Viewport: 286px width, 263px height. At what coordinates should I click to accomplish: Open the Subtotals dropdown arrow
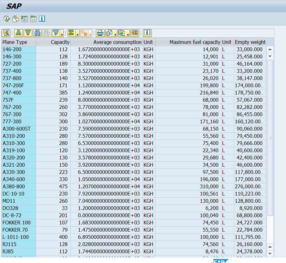pyautogui.click(x=90, y=34)
